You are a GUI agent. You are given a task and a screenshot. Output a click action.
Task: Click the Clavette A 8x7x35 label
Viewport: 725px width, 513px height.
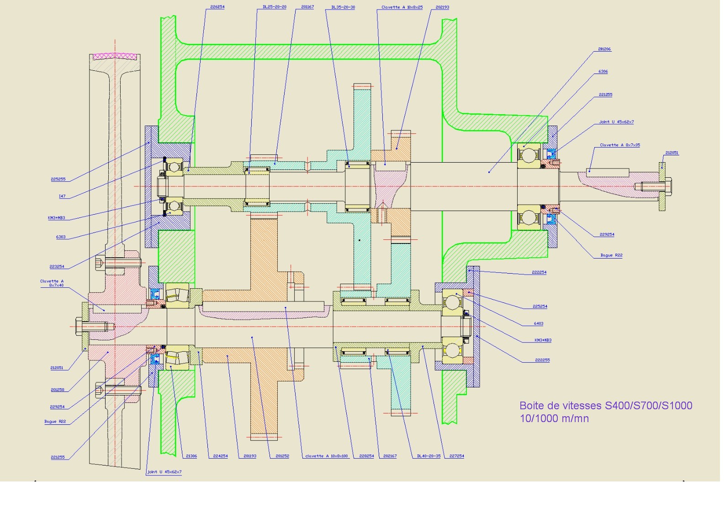619,145
